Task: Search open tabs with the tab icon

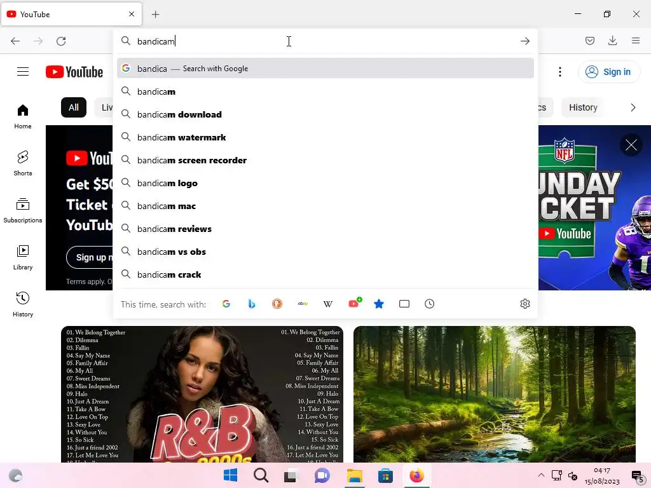Action: coord(404,304)
